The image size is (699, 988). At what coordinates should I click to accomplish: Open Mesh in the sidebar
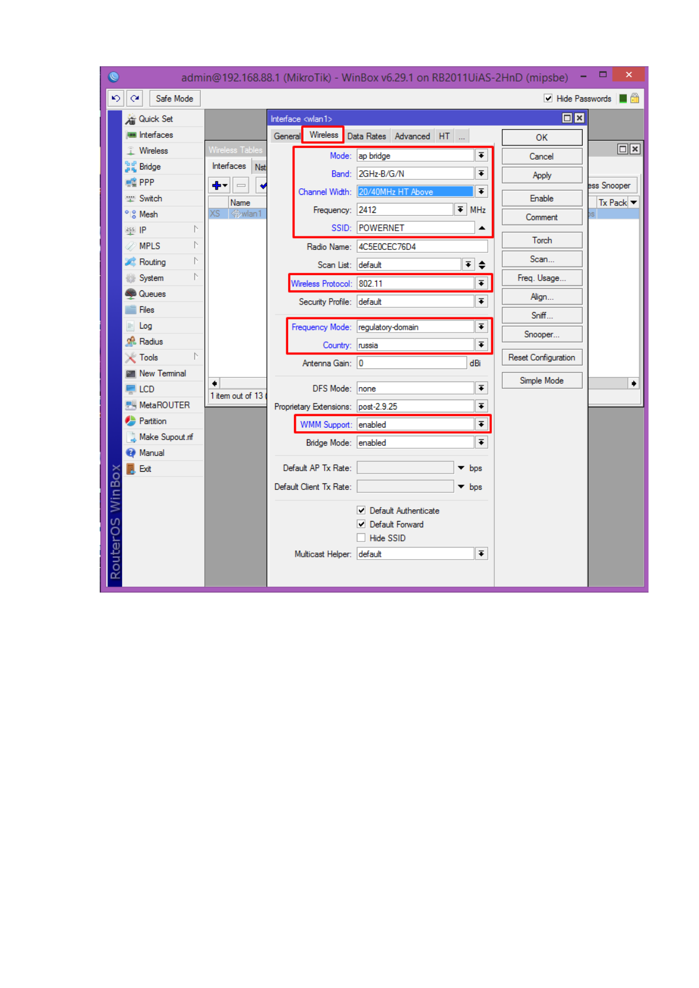point(148,214)
